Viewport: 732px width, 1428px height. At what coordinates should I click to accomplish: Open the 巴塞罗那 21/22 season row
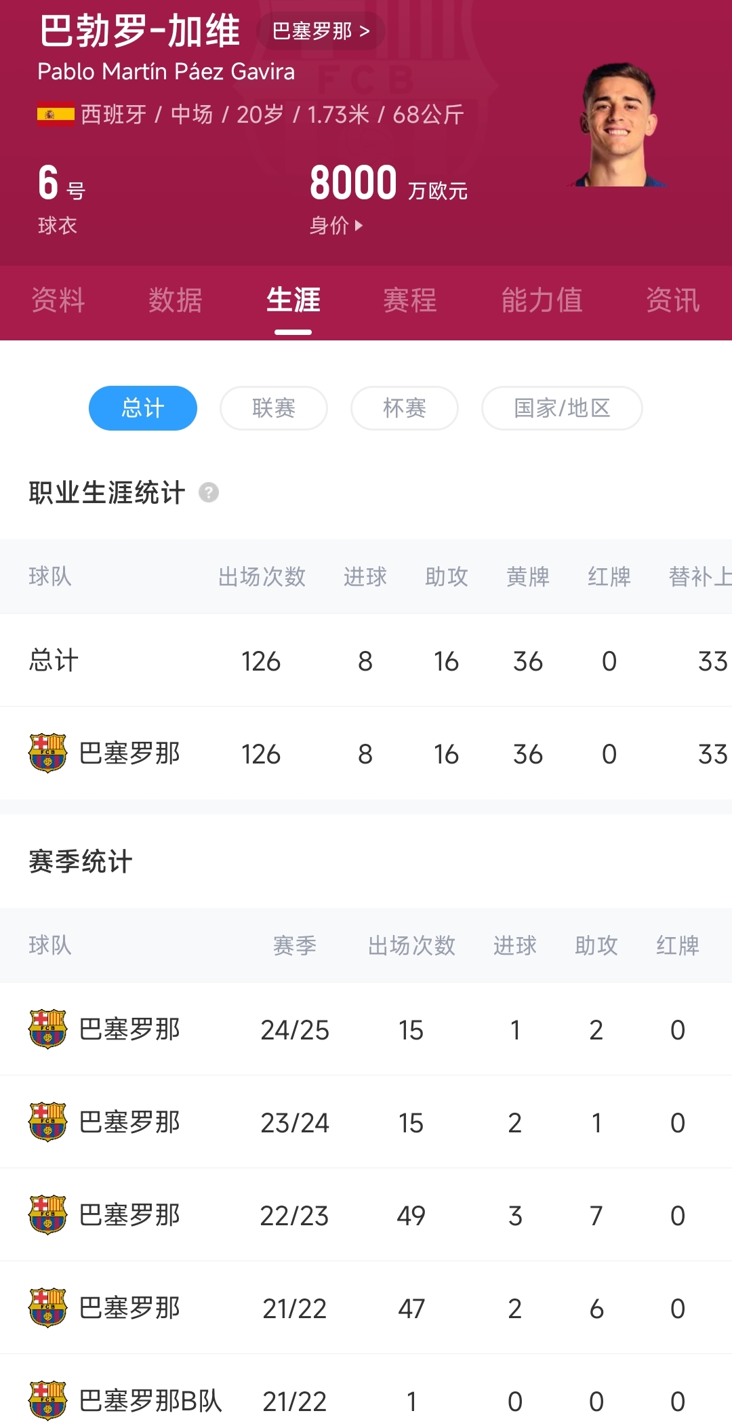tap(366, 1308)
